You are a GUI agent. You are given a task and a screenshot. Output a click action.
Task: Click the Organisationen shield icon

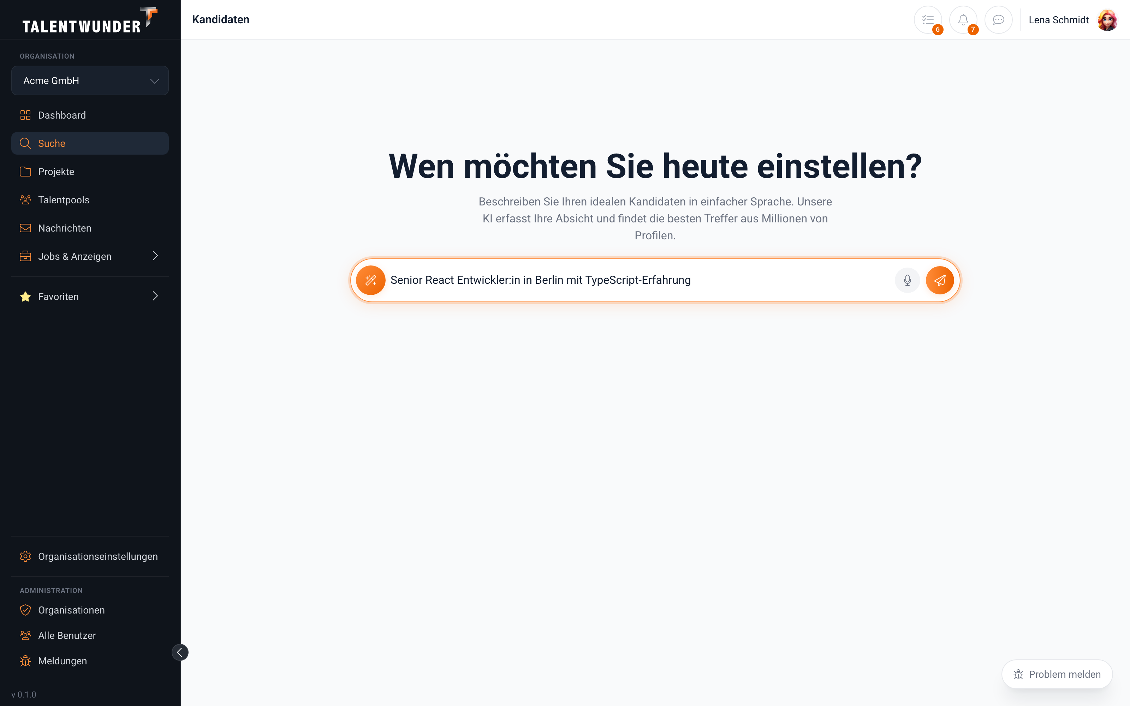tap(25, 610)
